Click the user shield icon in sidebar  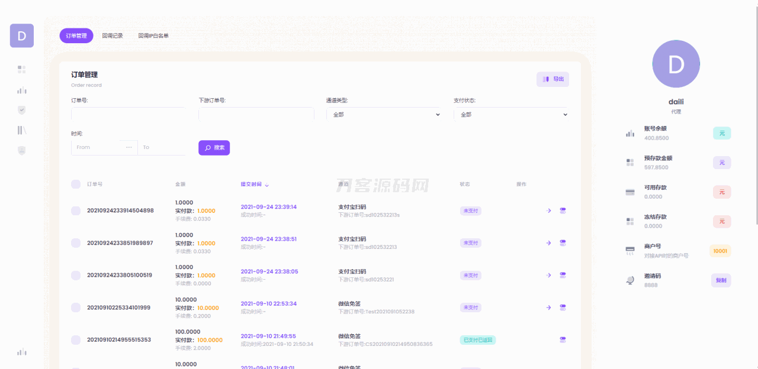click(22, 151)
